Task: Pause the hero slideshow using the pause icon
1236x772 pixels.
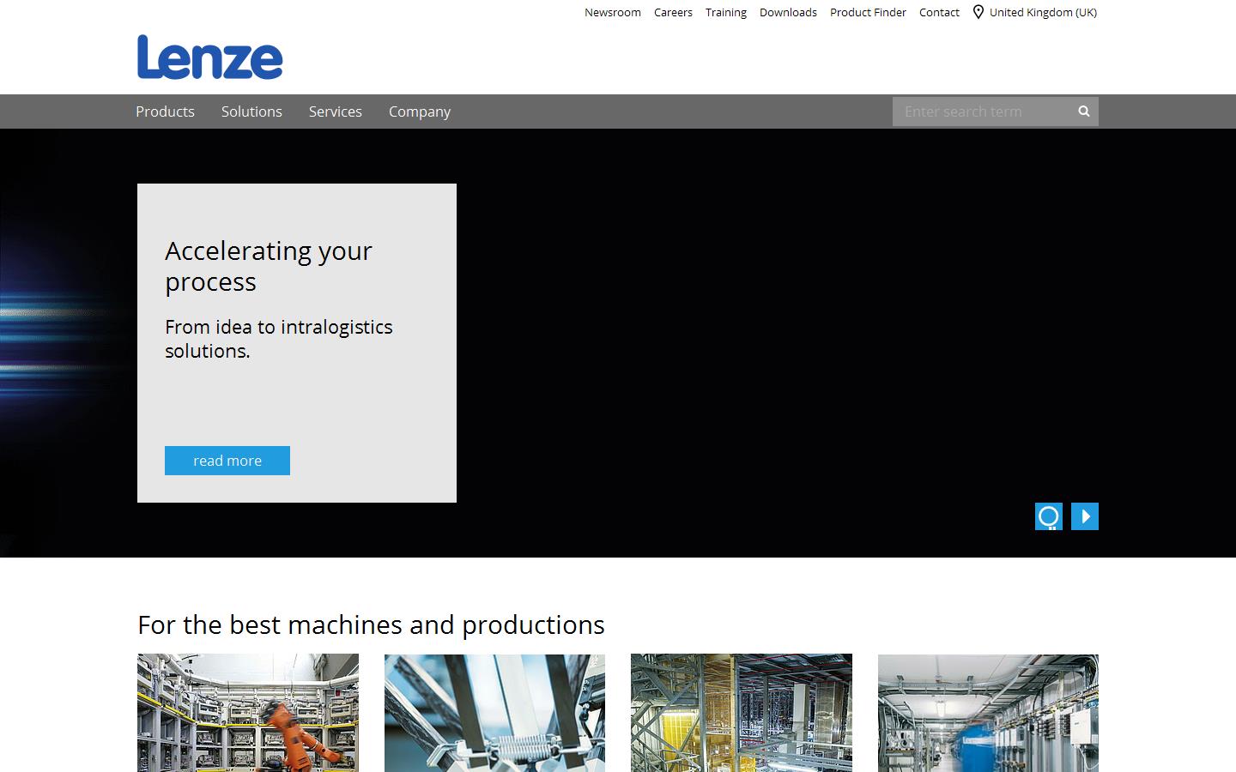Action: click(x=1048, y=516)
